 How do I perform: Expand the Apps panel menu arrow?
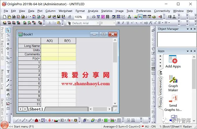188,51
